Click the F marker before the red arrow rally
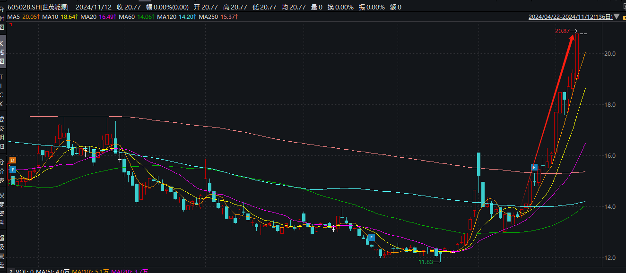Viewport: 626px width, 273px height. point(534,167)
